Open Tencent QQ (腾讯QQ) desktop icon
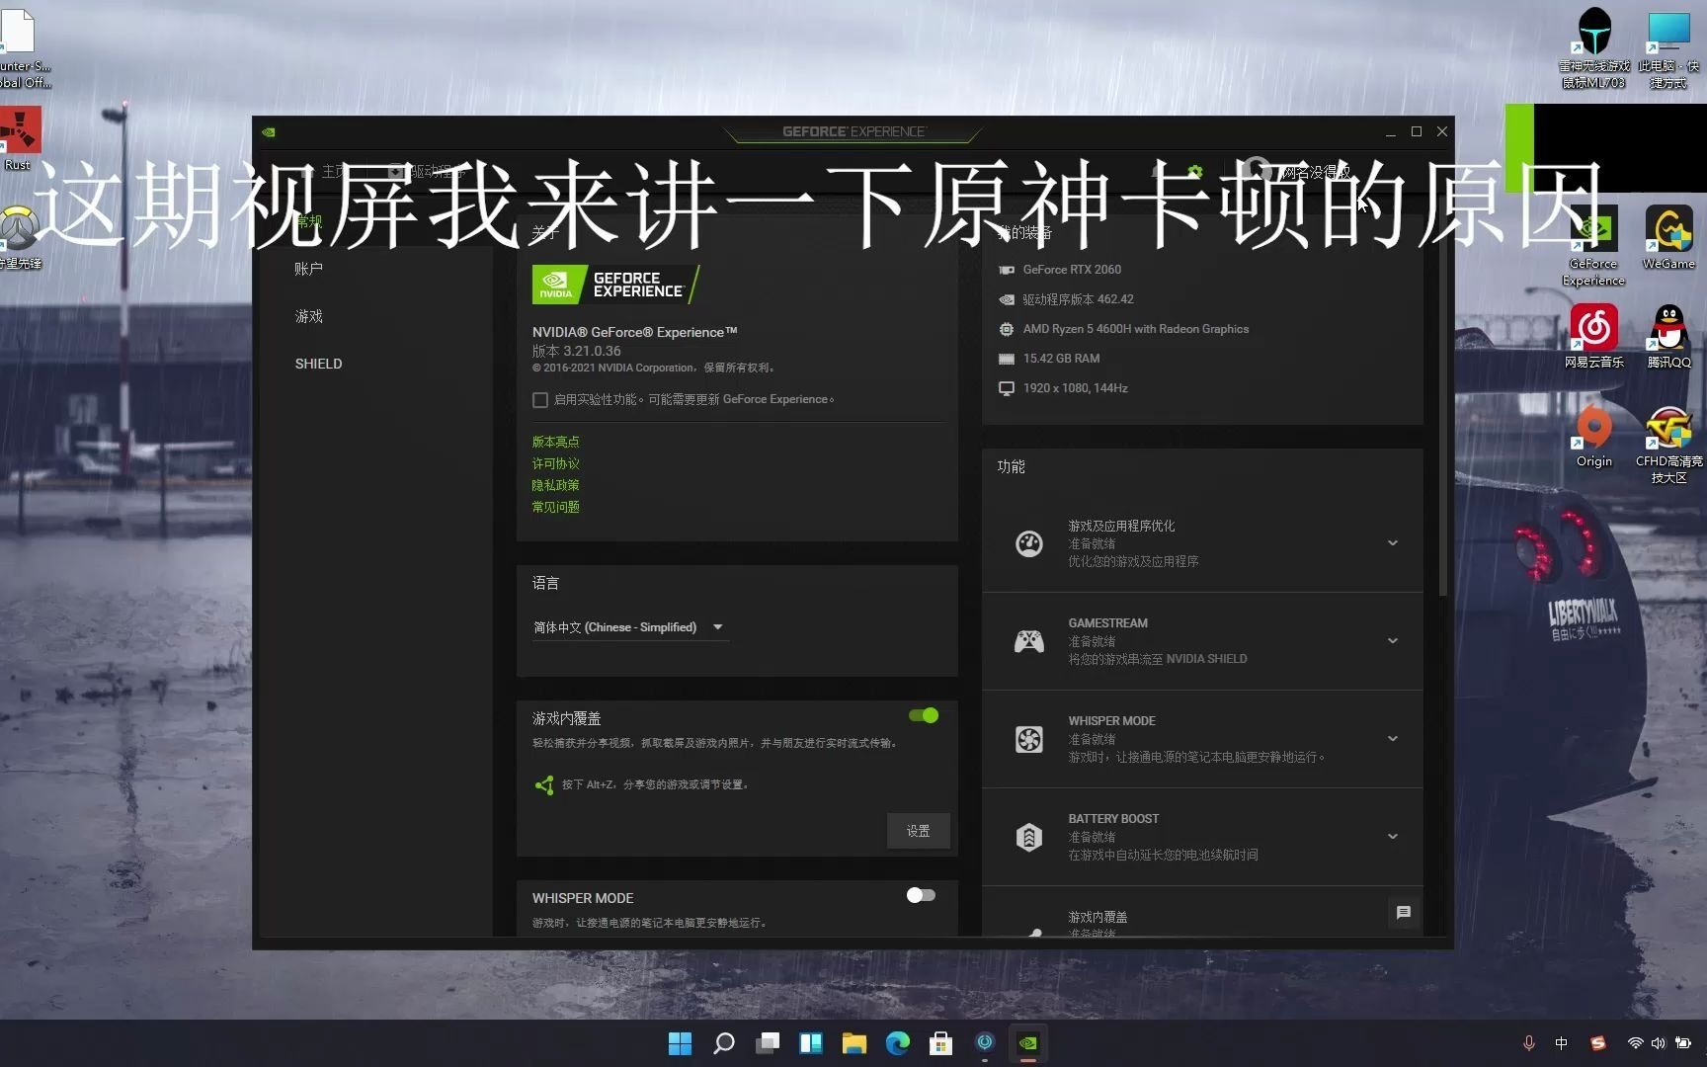 [x=1668, y=336]
